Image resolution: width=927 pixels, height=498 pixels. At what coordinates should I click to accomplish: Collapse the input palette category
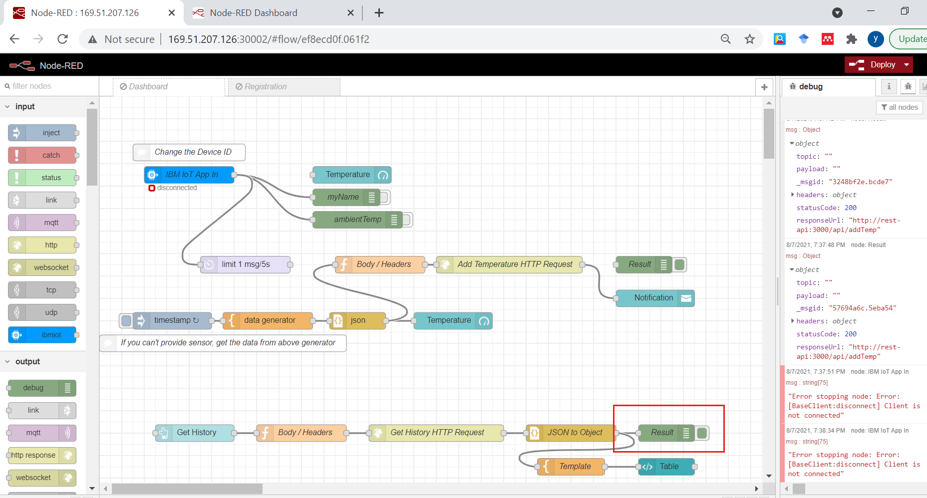pyautogui.click(x=7, y=106)
